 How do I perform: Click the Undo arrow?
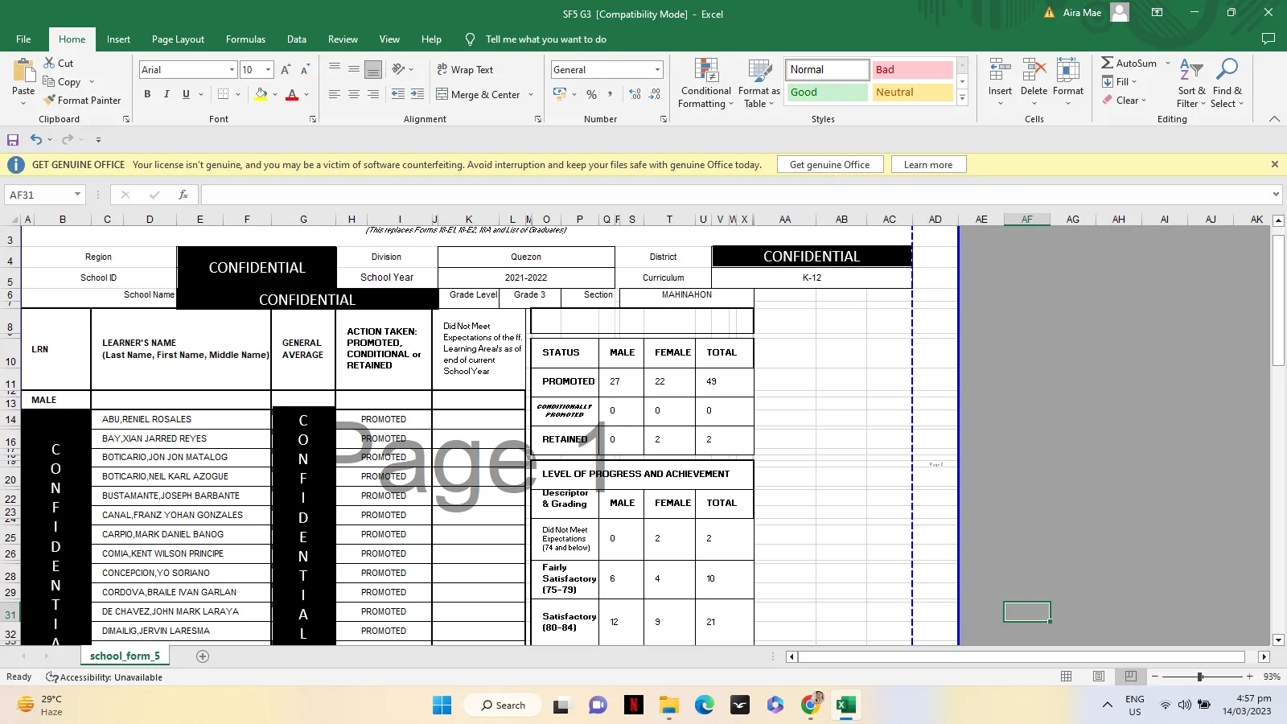point(36,139)
